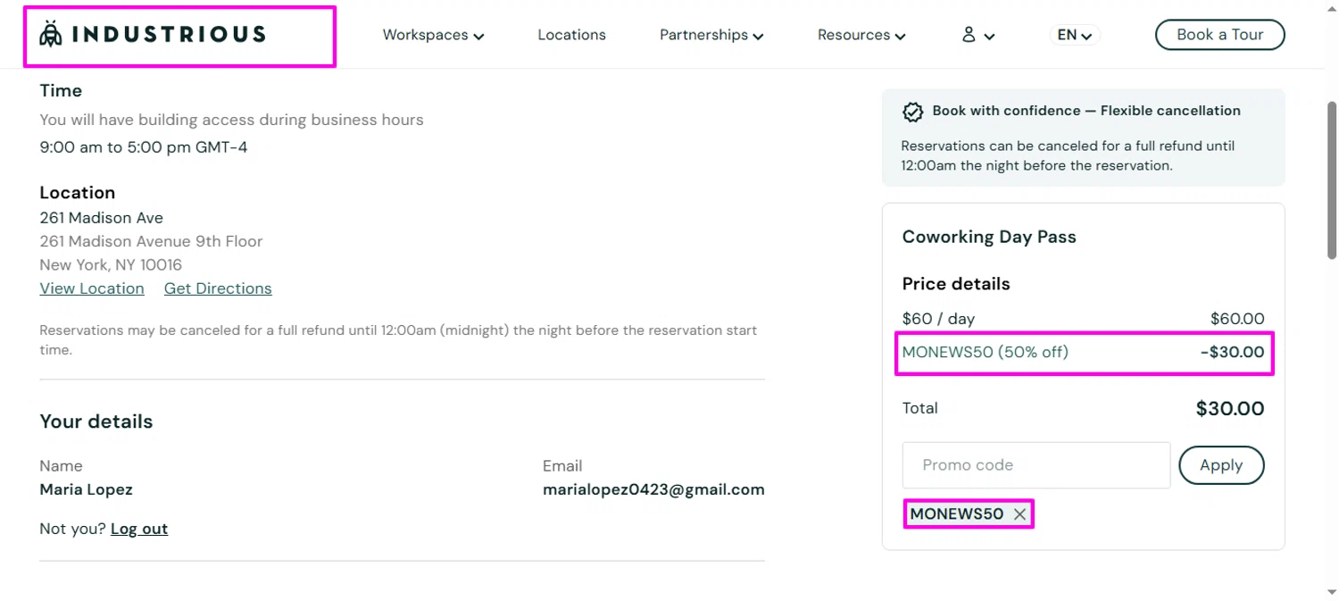The height and width of the screenshot is (601, 1339).
Task: Expand the Resources dropdown
Action: click(861, 35)
